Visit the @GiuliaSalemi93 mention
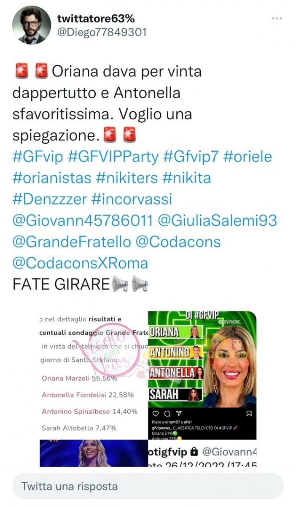 (218, 220)
